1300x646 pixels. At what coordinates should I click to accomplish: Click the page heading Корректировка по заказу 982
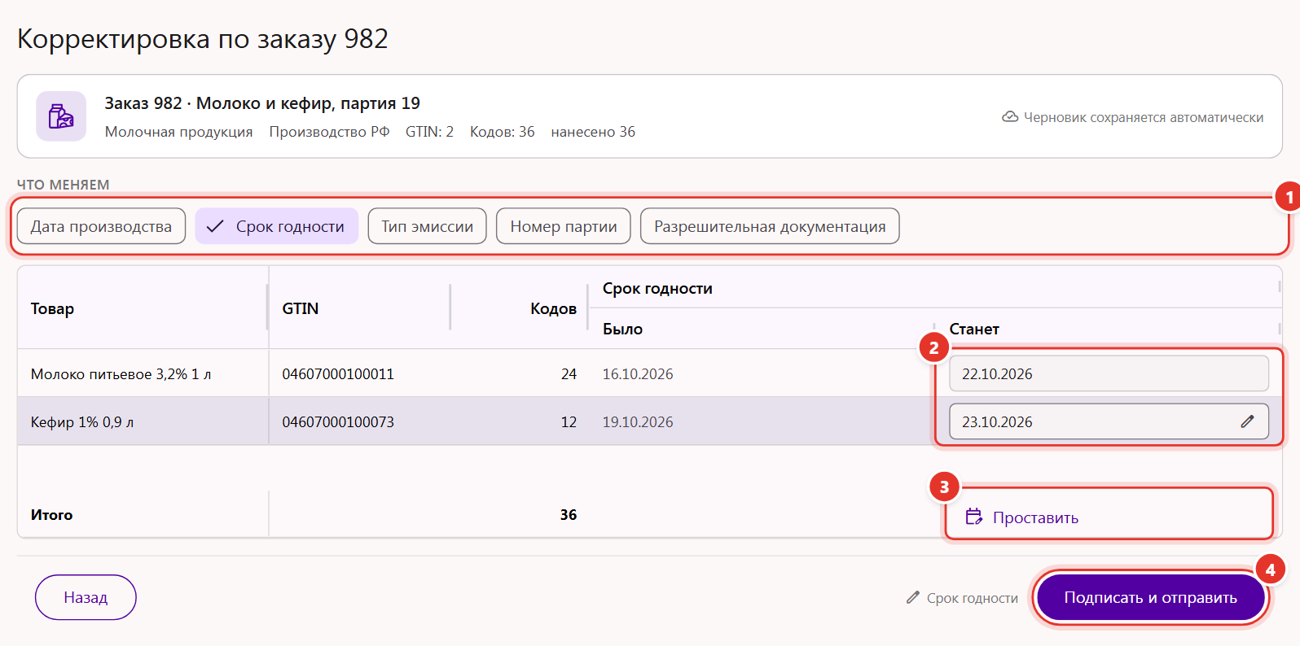tap(203, 39)
